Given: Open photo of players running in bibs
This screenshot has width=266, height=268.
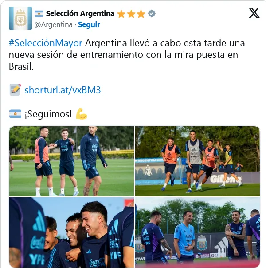Looking at the screenshot, I should (x=197, y=161).
